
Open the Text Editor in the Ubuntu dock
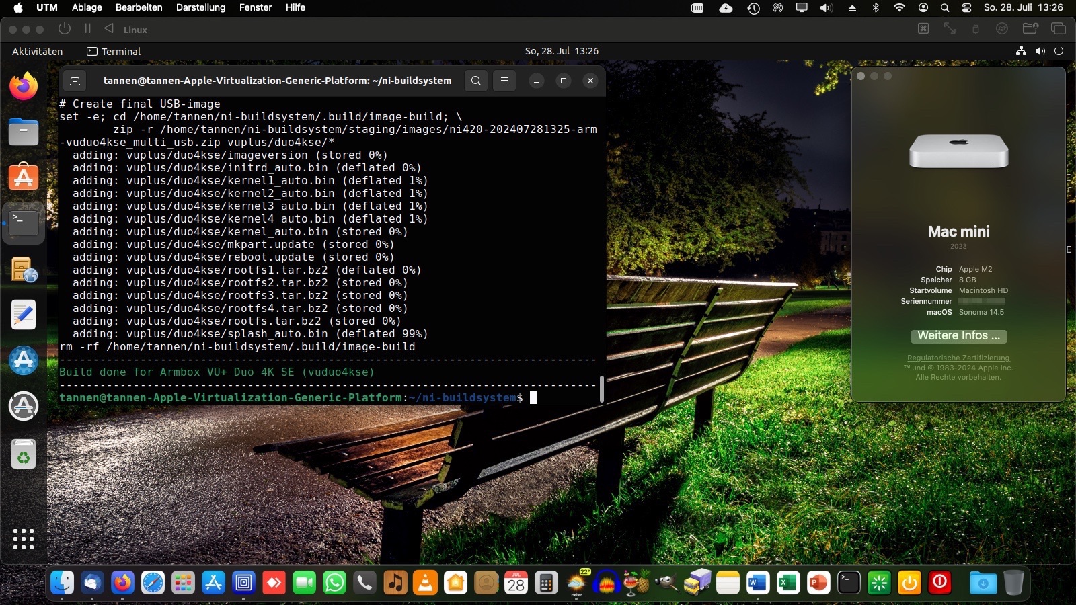click(24, 315)
